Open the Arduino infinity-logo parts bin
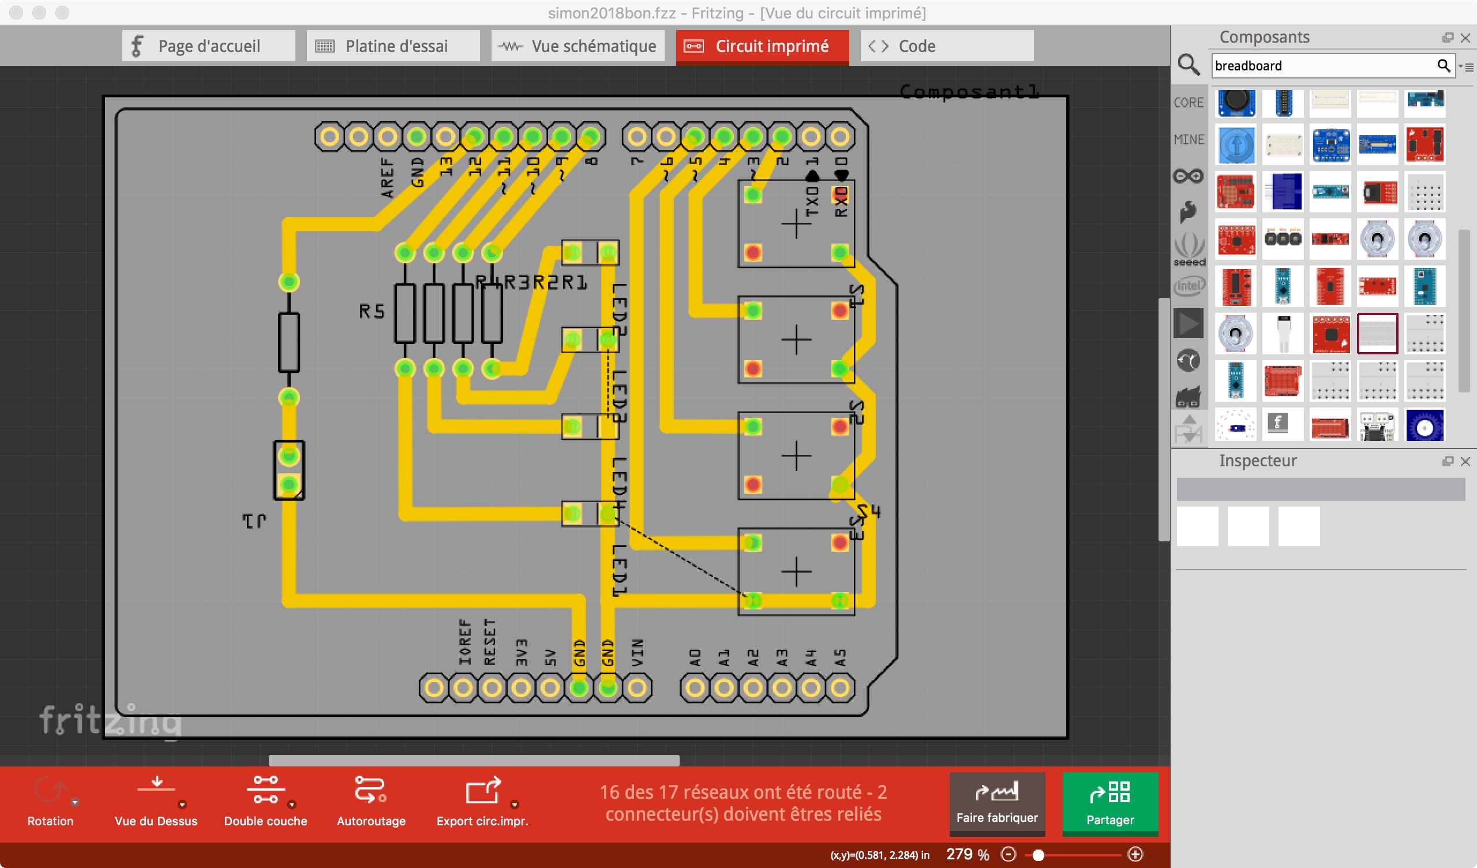 tap(1188, 176)
